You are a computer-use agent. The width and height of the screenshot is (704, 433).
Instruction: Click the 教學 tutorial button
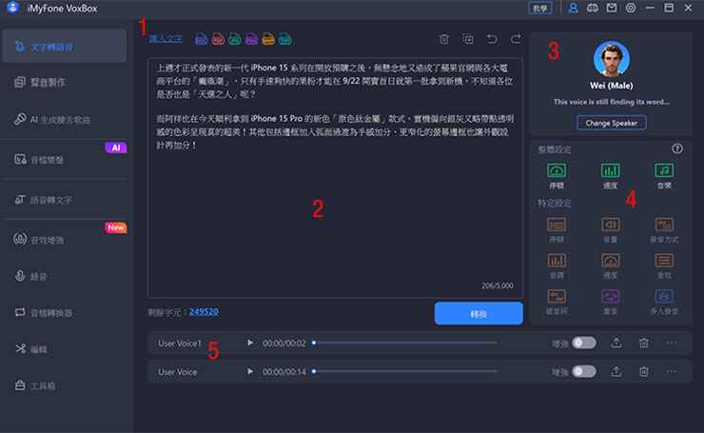pyautogui.click(x=540, y=8)
